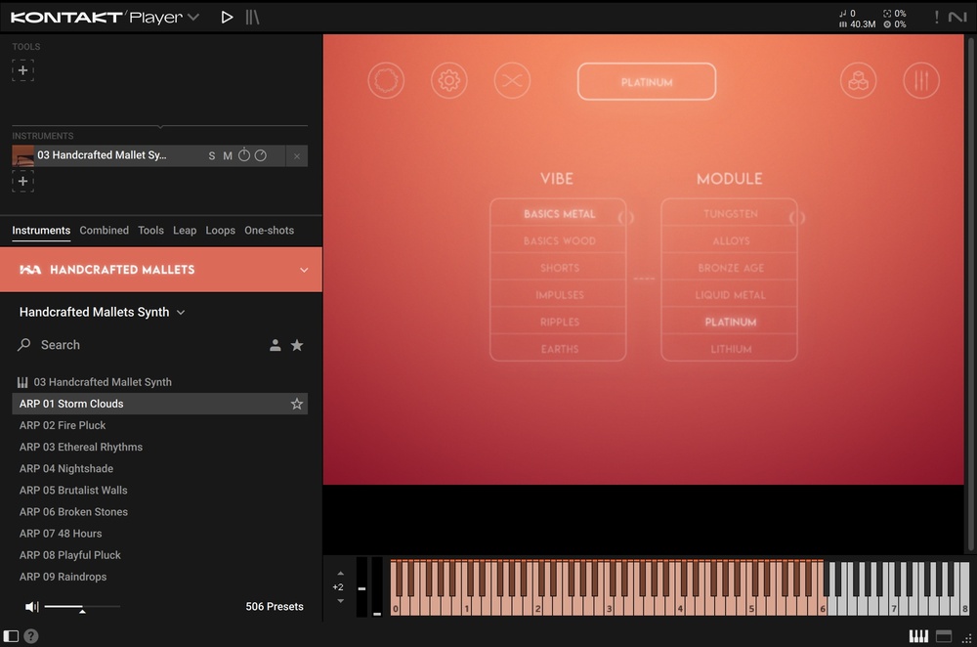Click the volume knob on instrument row
The height and width of the screenshot is (647, 977).
pos(261,155)
